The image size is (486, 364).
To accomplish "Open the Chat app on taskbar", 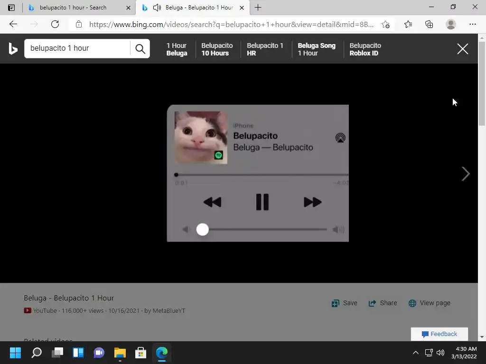I will 99,353.
